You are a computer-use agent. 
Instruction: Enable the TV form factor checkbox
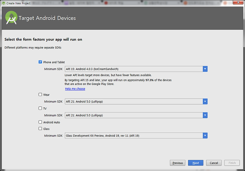[40, 108]
